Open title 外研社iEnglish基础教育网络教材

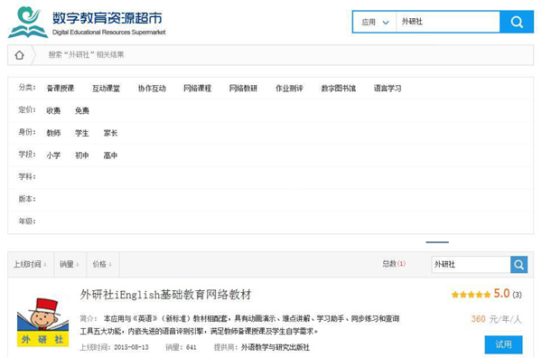(x=165, y=295)
